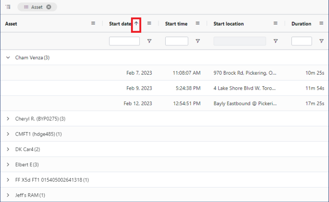Click the row group panel icon
329x202 pixels.
(x=8, y=7)
